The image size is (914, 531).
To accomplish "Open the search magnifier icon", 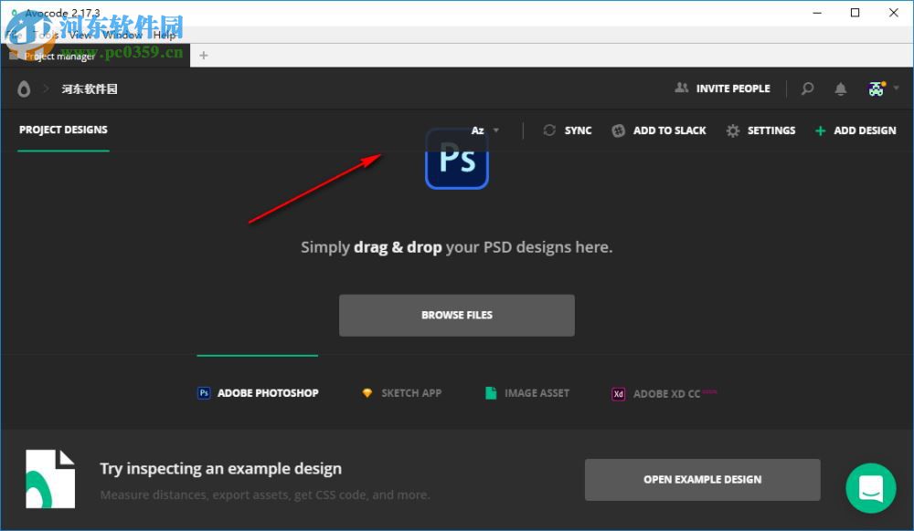I will [807, 88].
